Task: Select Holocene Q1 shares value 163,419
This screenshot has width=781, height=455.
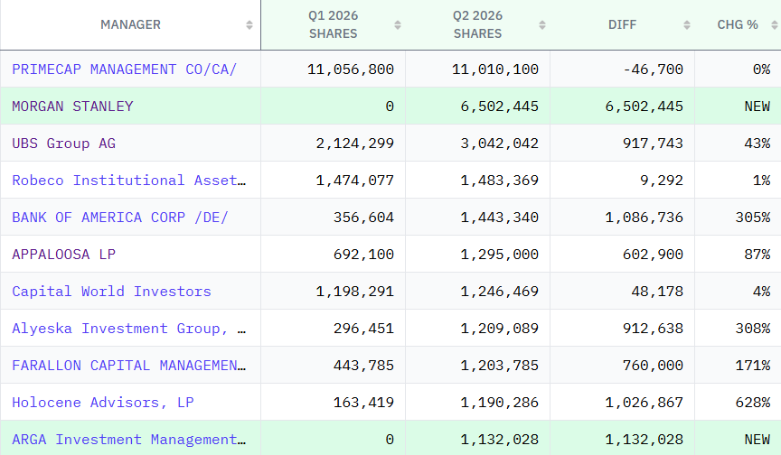Action: 363,403
